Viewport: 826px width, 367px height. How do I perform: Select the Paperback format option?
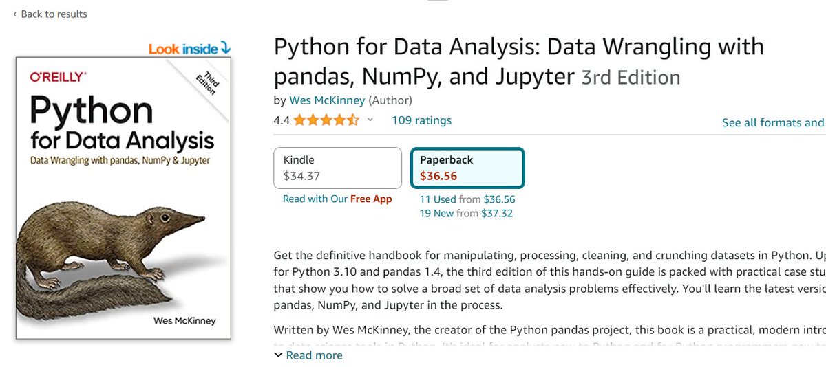tap(467, 168)
